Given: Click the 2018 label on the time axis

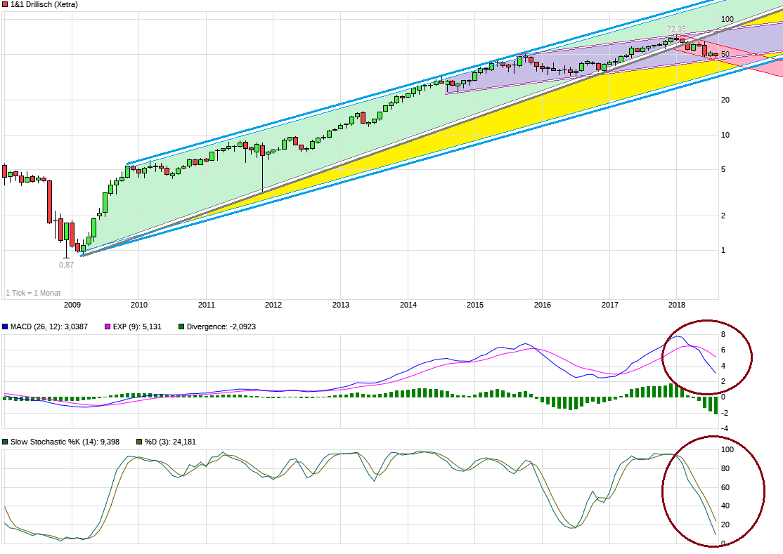Looking at the screenshot, I should 677,305.
